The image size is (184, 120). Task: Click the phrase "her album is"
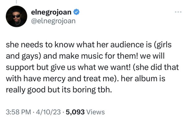click(x=143, y=78)
